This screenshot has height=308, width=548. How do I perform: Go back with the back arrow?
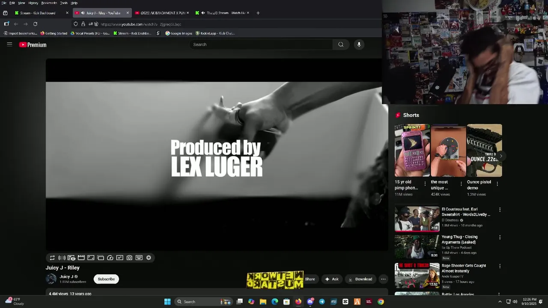(x=16, y=24)
